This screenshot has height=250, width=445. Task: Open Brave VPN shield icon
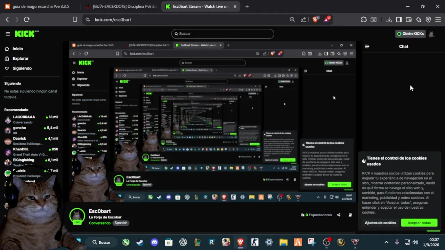[x=428, y=20]
